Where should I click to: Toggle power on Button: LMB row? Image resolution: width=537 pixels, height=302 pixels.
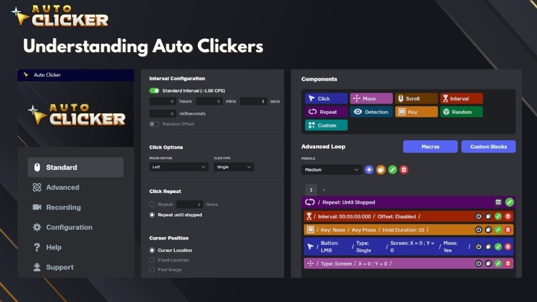(478, 246)
